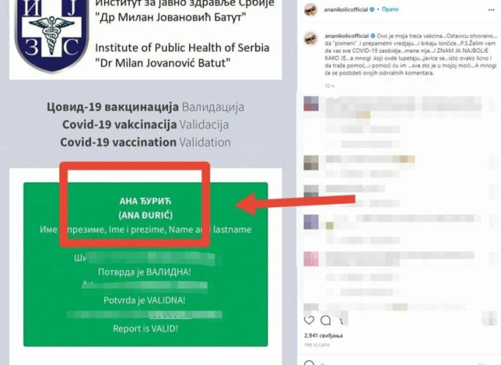Click the Institute of Public Health logo
This screenshot has height=365, width=501.
point(51,33)
